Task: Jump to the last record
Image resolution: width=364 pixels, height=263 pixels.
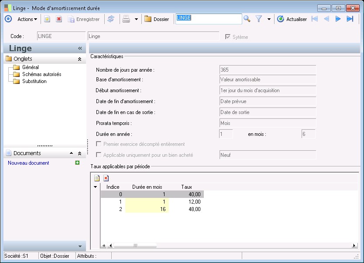Action: click(350, 19)
